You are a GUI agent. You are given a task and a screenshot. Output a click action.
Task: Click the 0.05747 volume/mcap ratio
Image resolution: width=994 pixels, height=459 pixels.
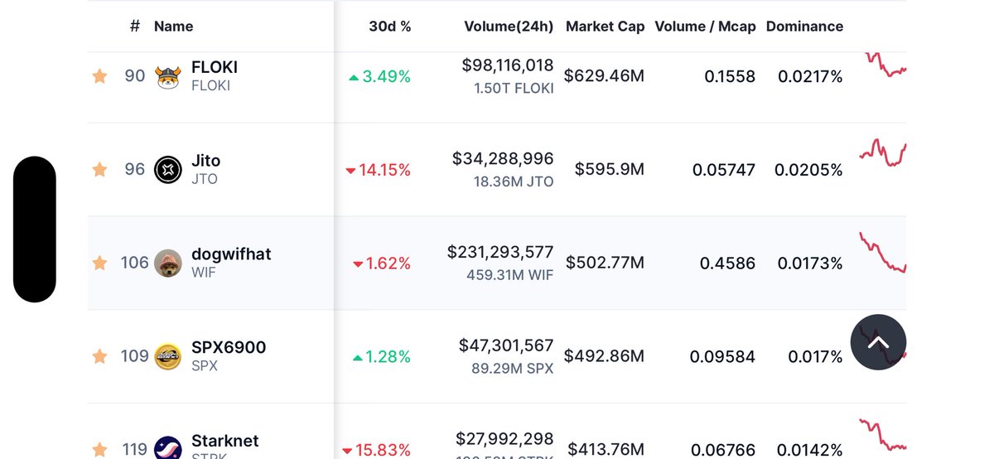point(724,170)
